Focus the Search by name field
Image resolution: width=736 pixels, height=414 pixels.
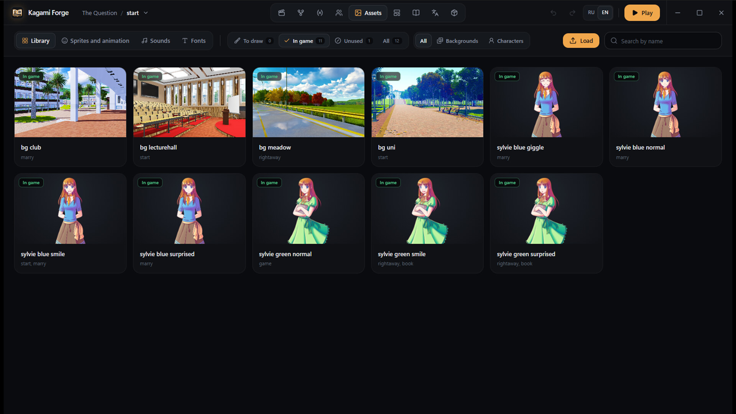(x=663, y=41)
